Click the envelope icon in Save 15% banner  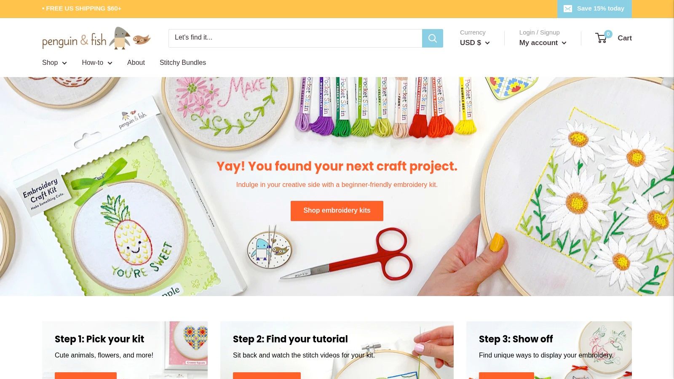click(568, 9)
